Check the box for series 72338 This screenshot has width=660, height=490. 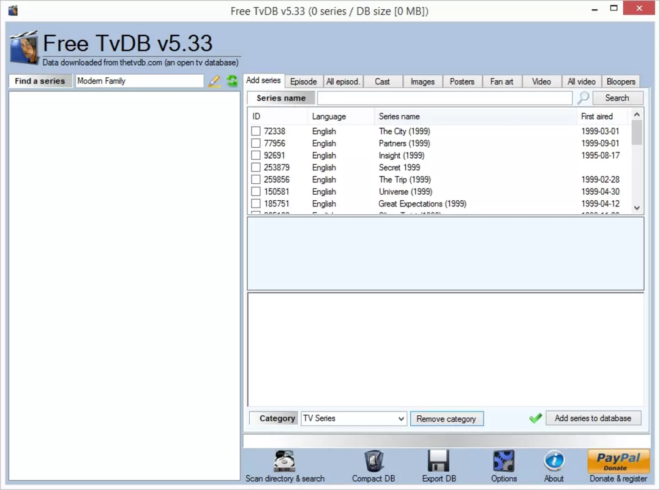pyautogui.click(x=255, y=131)
